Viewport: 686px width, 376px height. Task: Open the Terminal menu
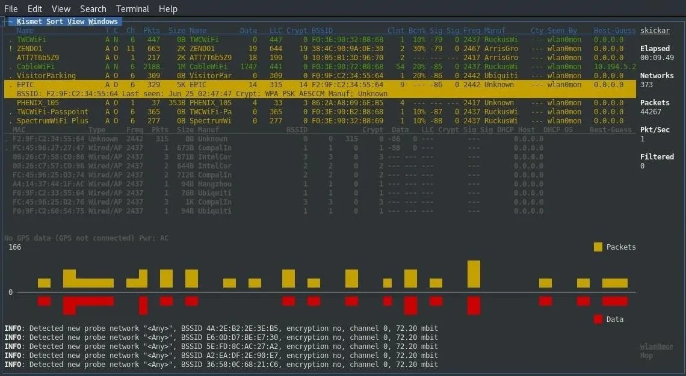click(132, 9)
